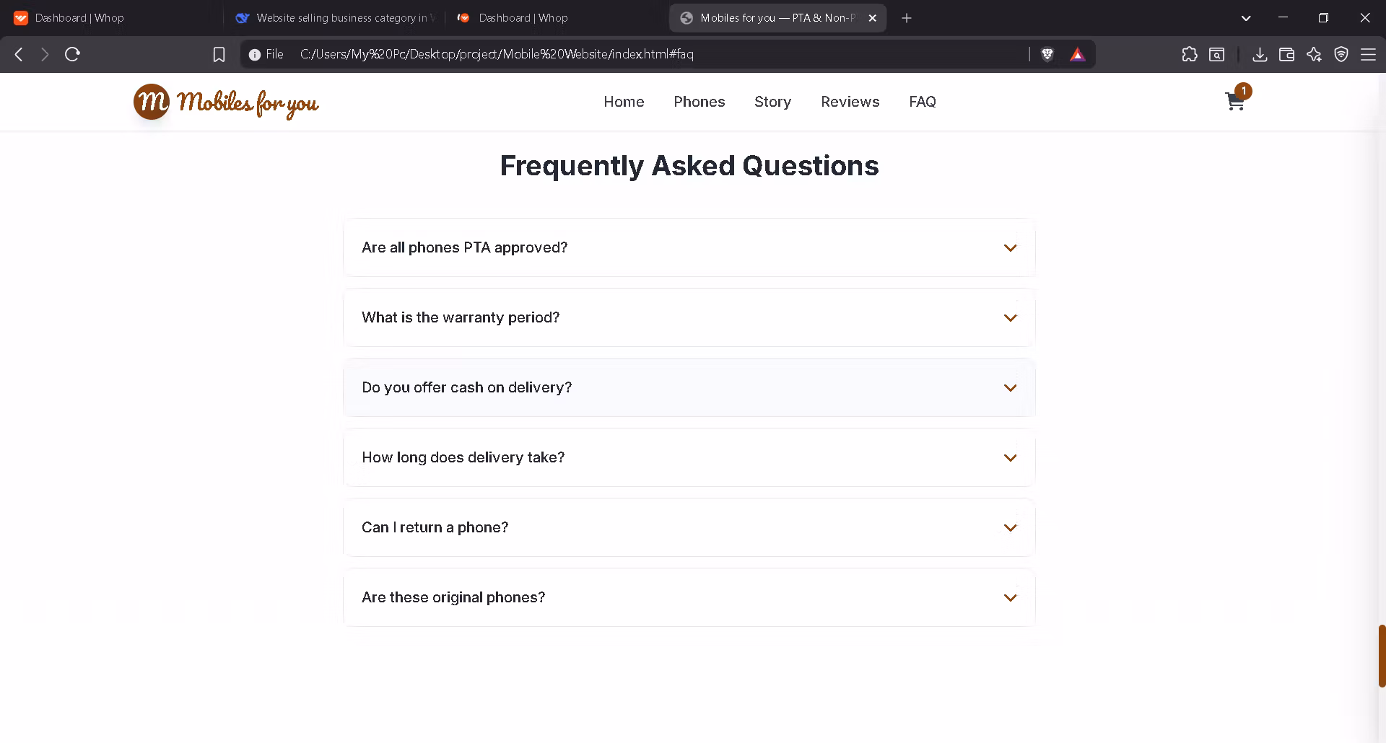Image resolution: width=1386 pixels, height=743 pixels.
Task: Switch to first Dashboard | Whop tab
Action: (x=112, y=18)
